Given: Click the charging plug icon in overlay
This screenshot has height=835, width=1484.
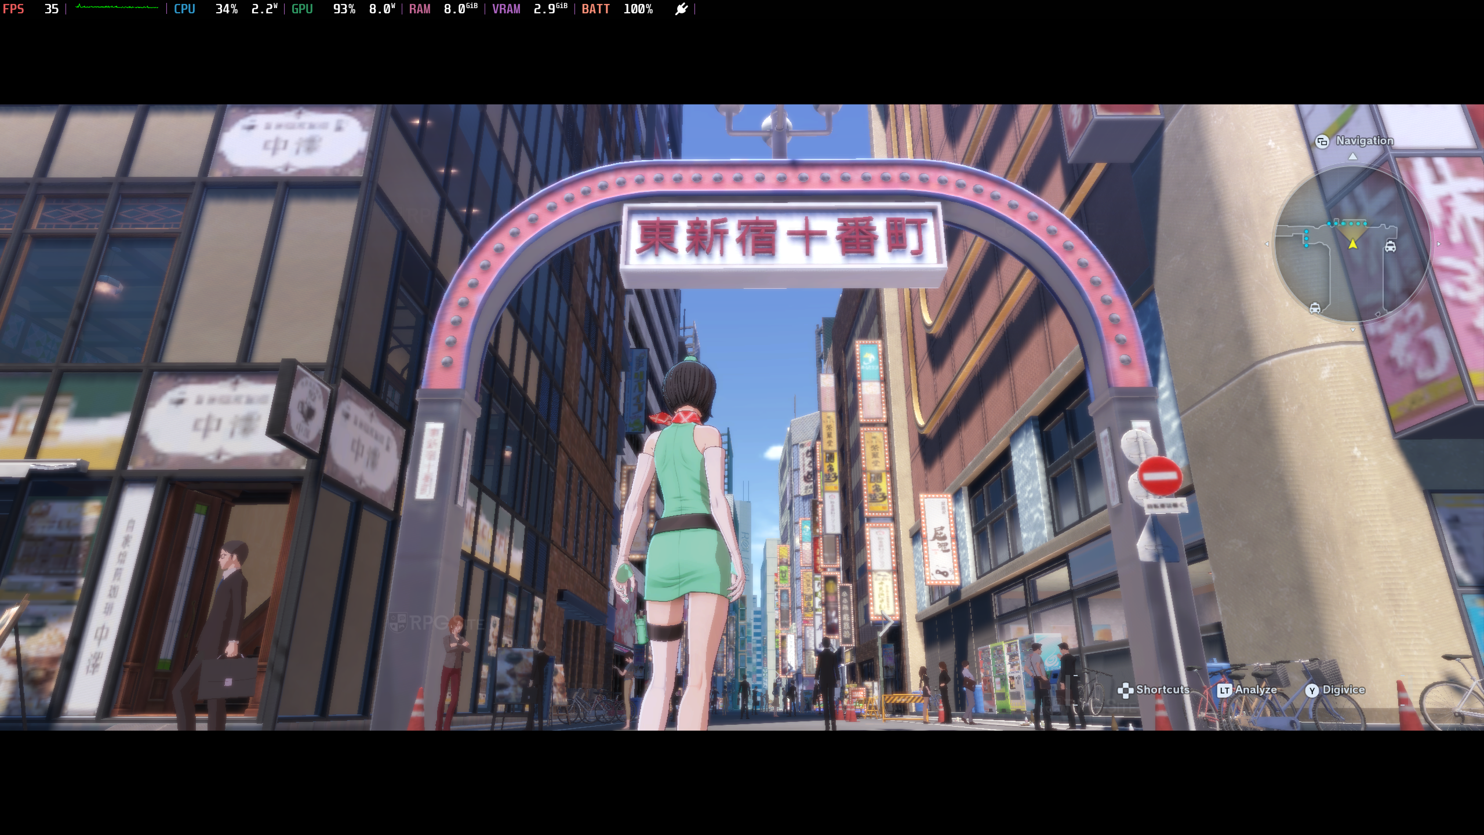Looking at the screenshot, I should tap(681, 9).
